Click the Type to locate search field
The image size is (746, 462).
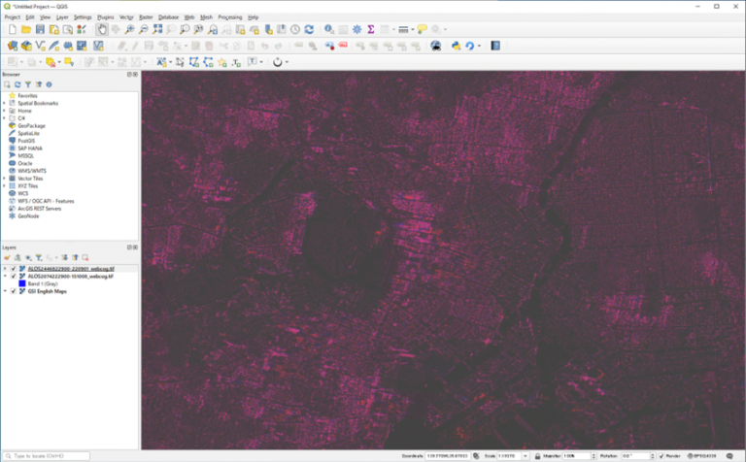point(47,456)
